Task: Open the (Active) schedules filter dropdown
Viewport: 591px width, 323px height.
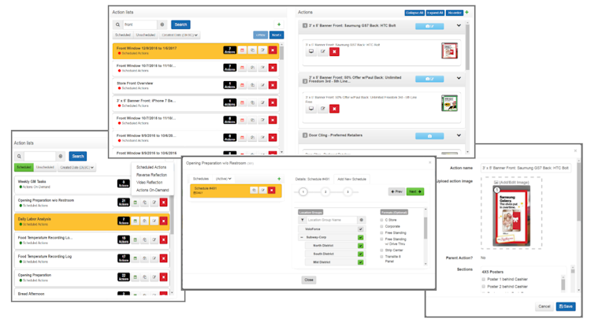Action: pyautogui.click(x=224, y=179)
